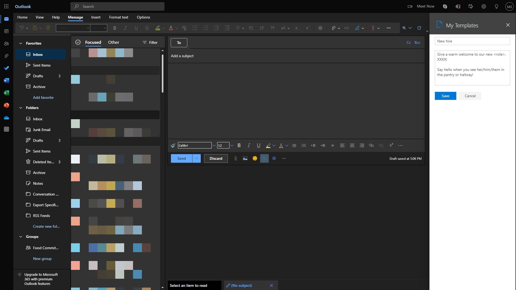Click the Italic formatting icon
This screenshot has width=516, height=290.
pyautogui.click(x=248, y=145)
